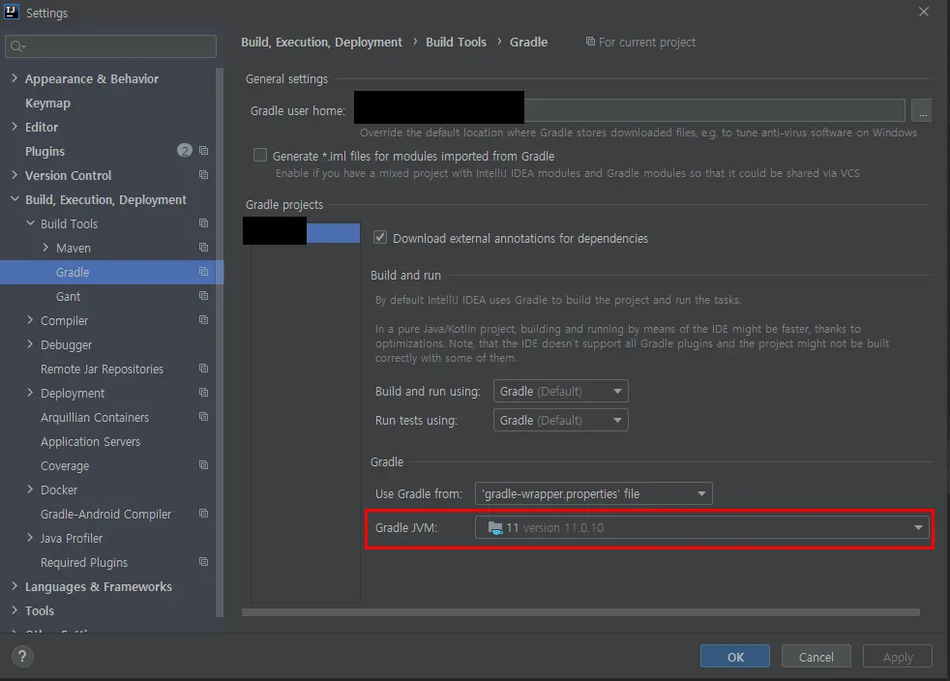
Task: Click project-level icon beside Gradle-Android Compiler
Action: pyautogui.click(x=203, y=514)
